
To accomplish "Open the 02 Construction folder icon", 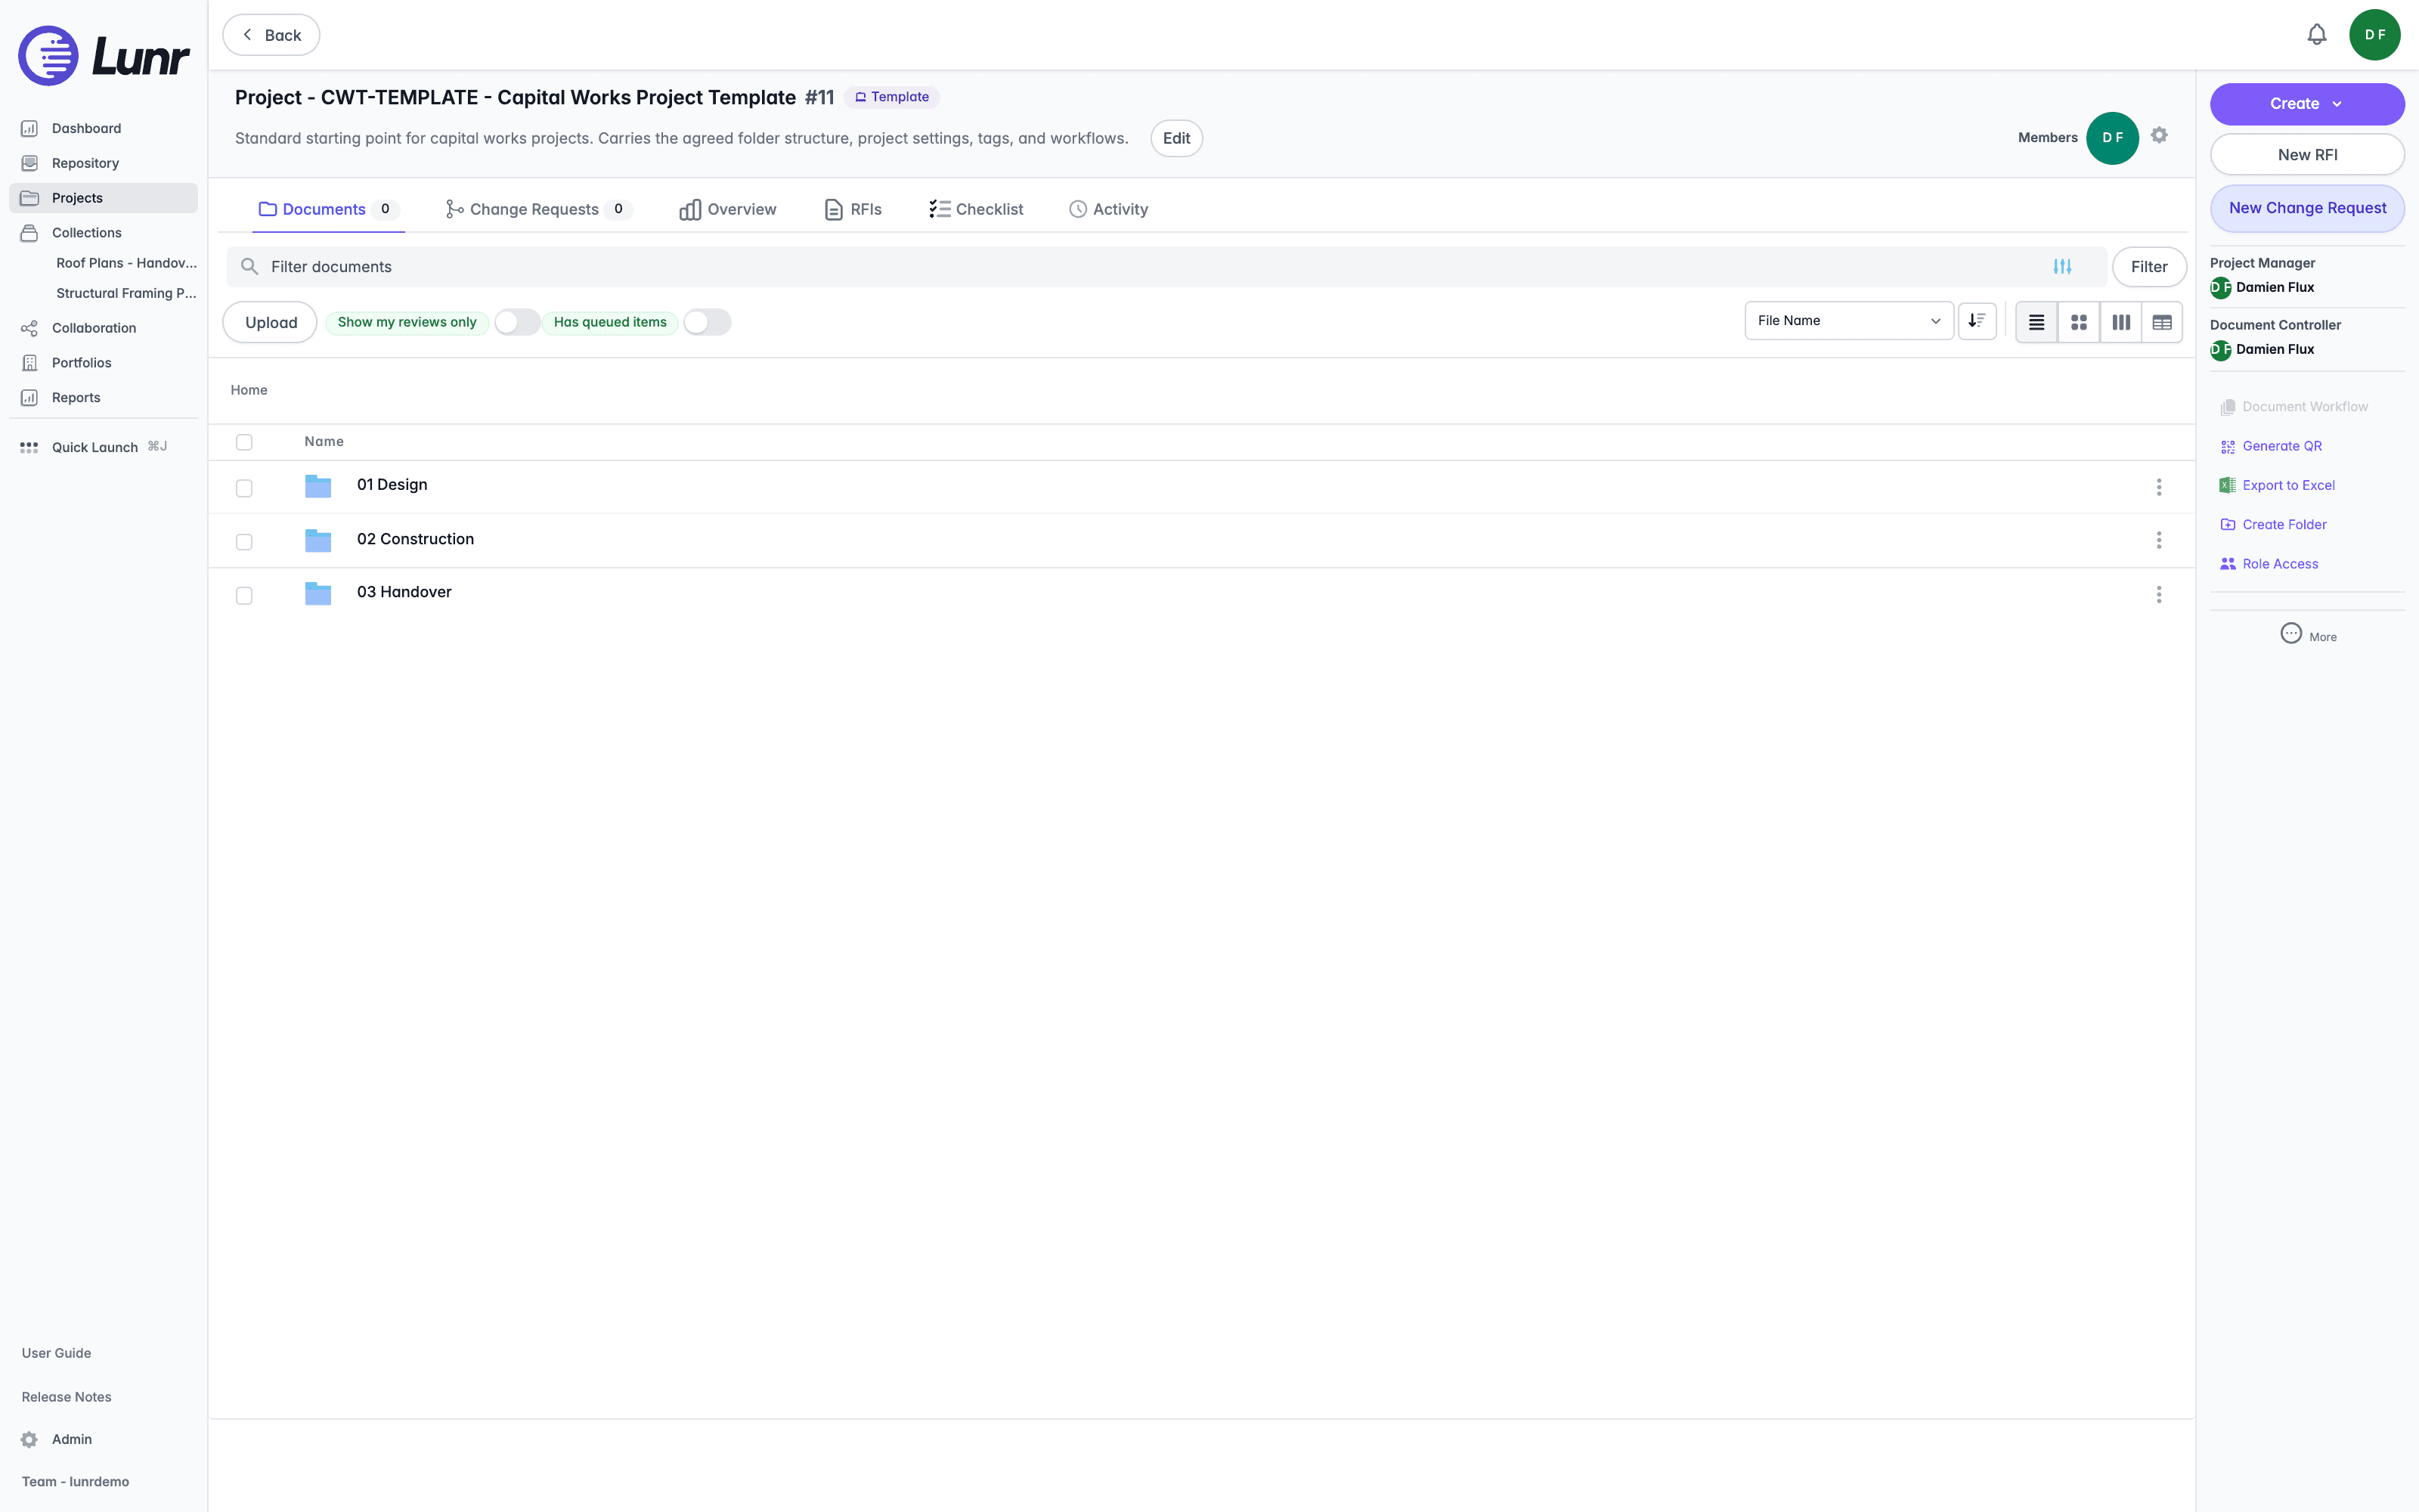I will [x=317, y=540].
